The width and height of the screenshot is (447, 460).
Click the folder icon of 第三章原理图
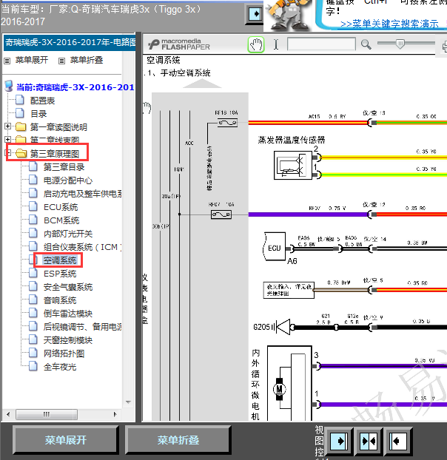[21, 153]
